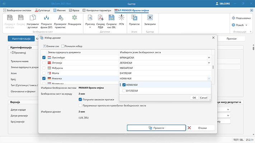The image size is (255, 143).
Task: Uncheck НЕМАЧКИ in language popup
Action: click(124, 85)
